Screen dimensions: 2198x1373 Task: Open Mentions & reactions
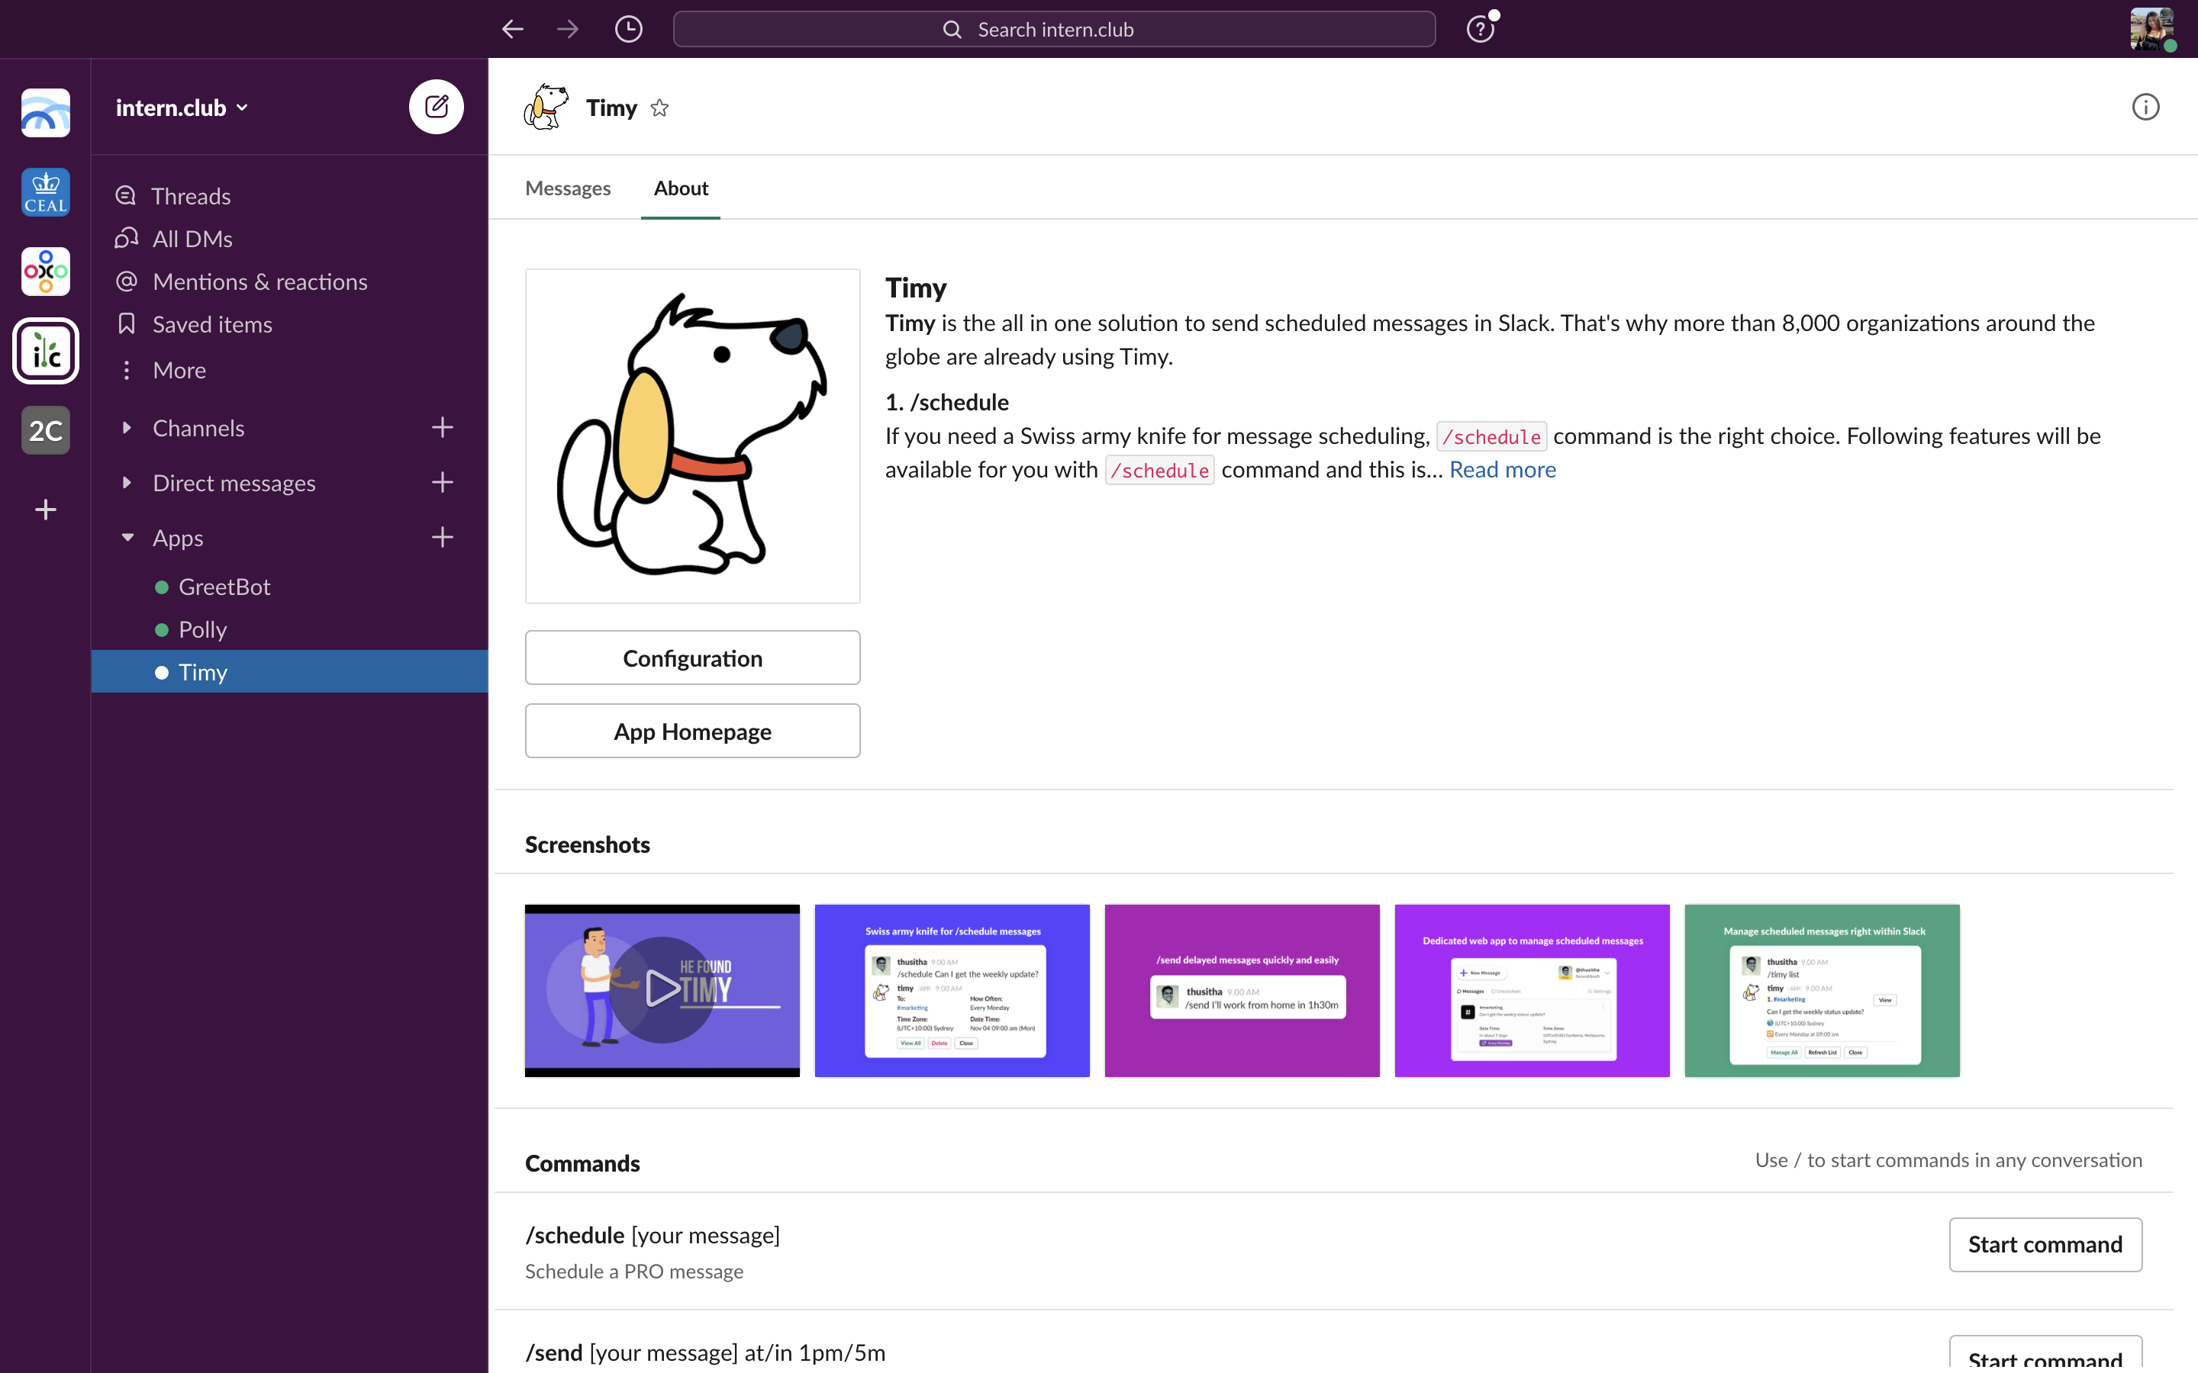pos(288,281)
